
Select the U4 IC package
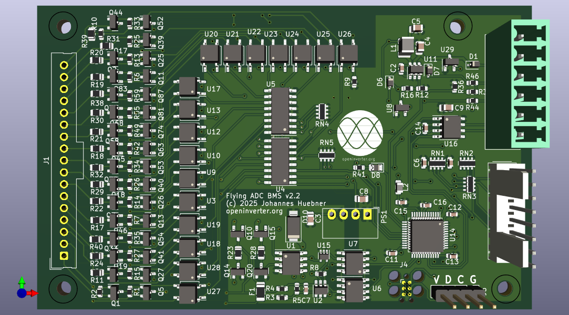point(280,161)
